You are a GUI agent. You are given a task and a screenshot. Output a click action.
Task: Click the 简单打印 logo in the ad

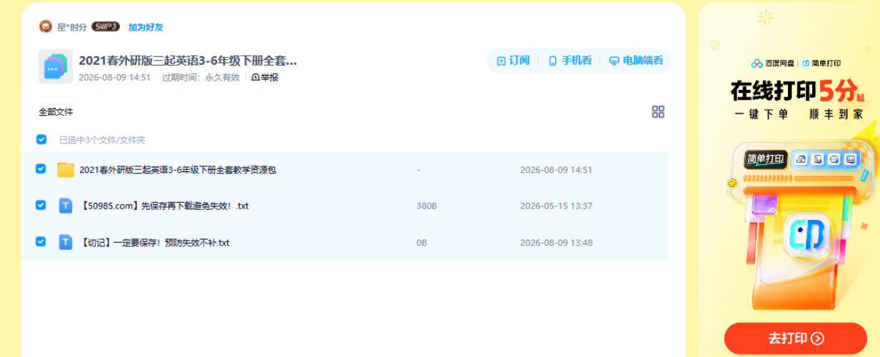coord(821,63)
